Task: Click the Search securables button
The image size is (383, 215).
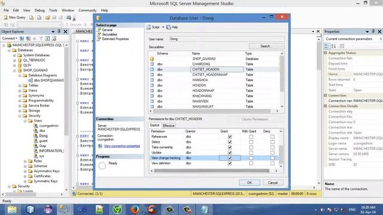Action: [x=266, y=47]
